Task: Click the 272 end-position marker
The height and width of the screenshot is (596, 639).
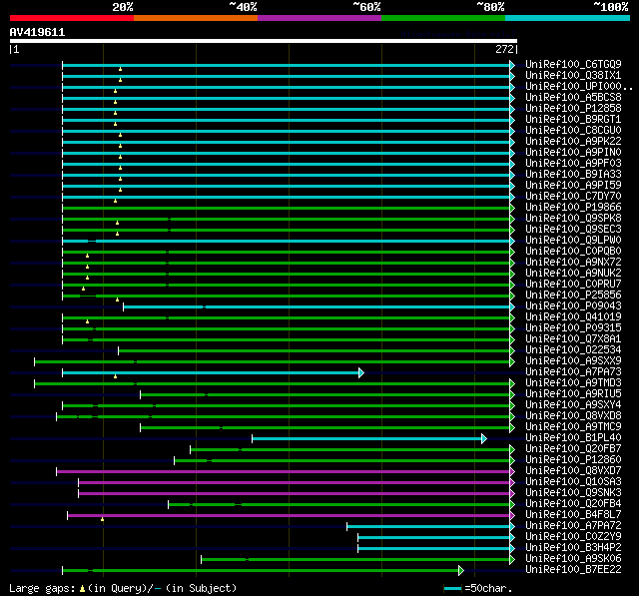Action: [x=506, y=49]
